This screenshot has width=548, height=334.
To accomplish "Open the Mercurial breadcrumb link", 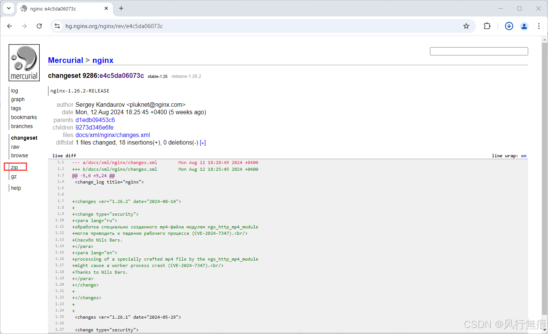I will point(66,60).
